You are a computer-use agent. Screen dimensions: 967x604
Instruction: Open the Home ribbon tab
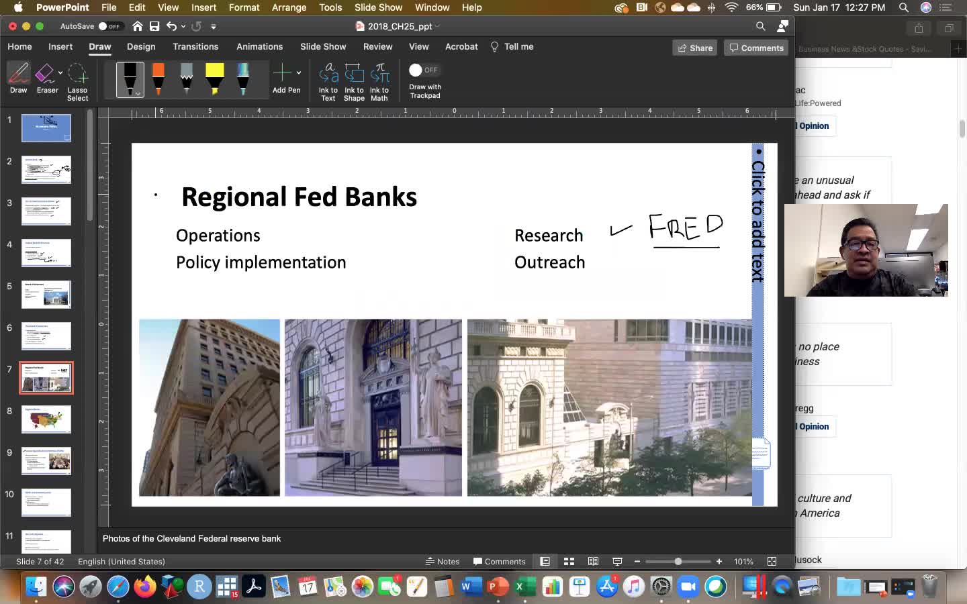(19, 46)
